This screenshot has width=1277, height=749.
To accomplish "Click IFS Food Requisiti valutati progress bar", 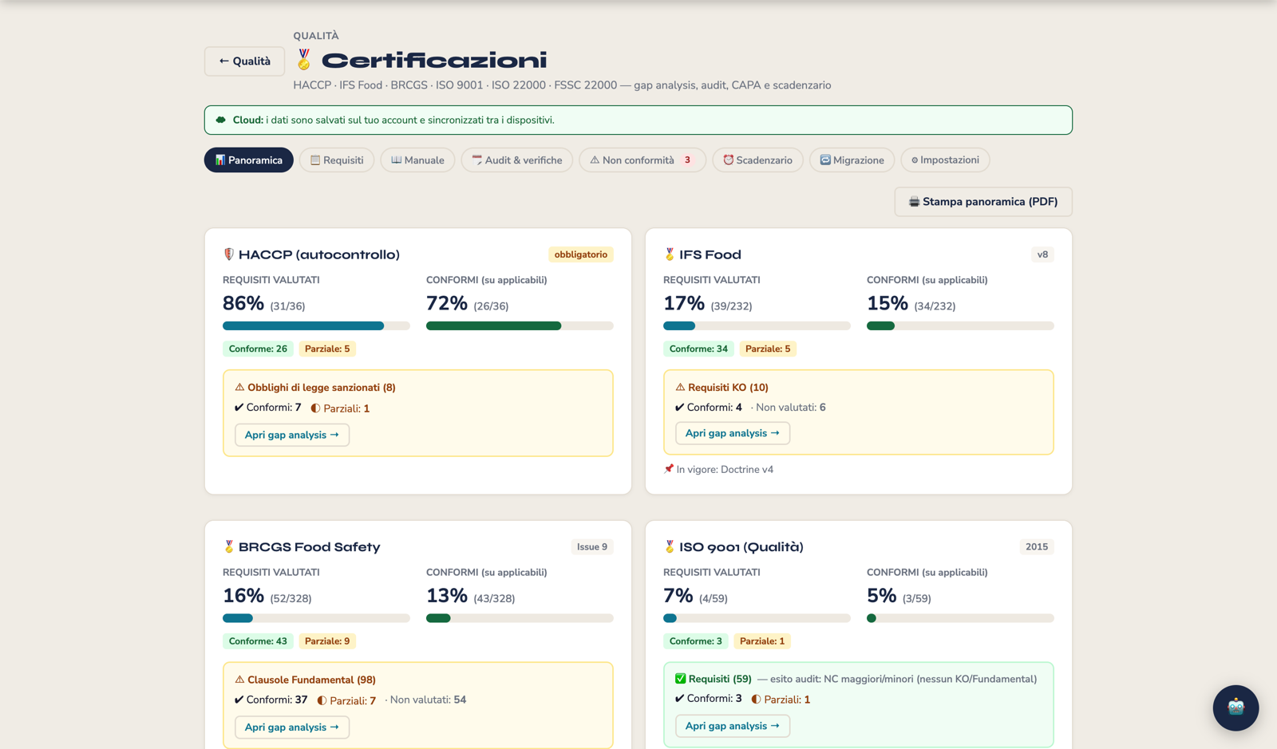I will pyautogui.click(x=757, y=325).
